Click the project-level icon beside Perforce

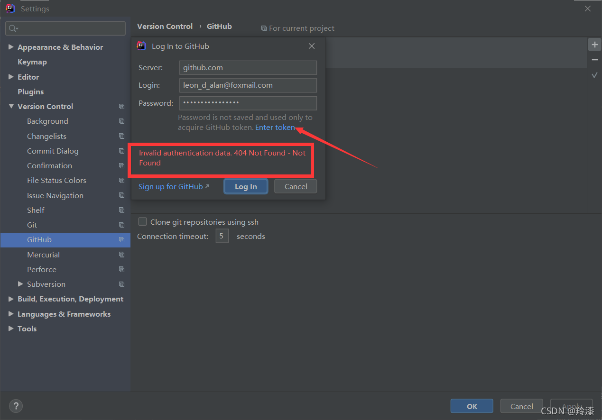122,269
